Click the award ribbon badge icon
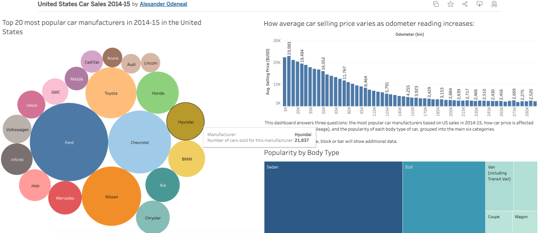Image resolution: width=540 pixels, height=233 pixels. (494, 4)
